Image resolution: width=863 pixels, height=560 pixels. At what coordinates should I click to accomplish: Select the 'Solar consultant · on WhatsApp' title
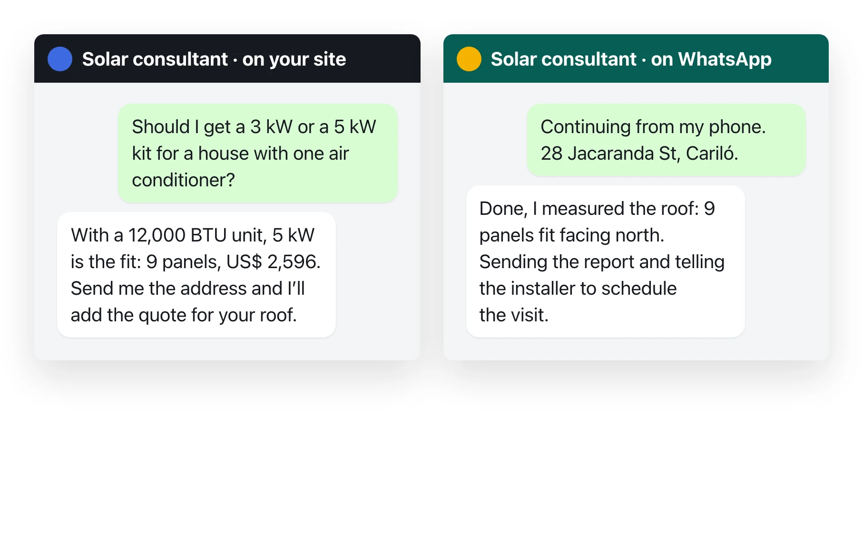coord(631,59)
